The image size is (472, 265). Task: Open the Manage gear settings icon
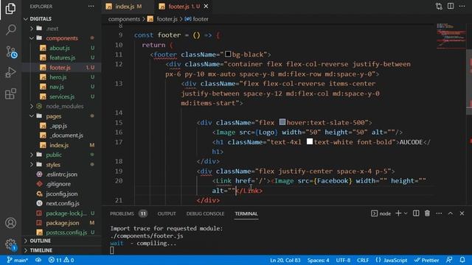coord(10,244)
